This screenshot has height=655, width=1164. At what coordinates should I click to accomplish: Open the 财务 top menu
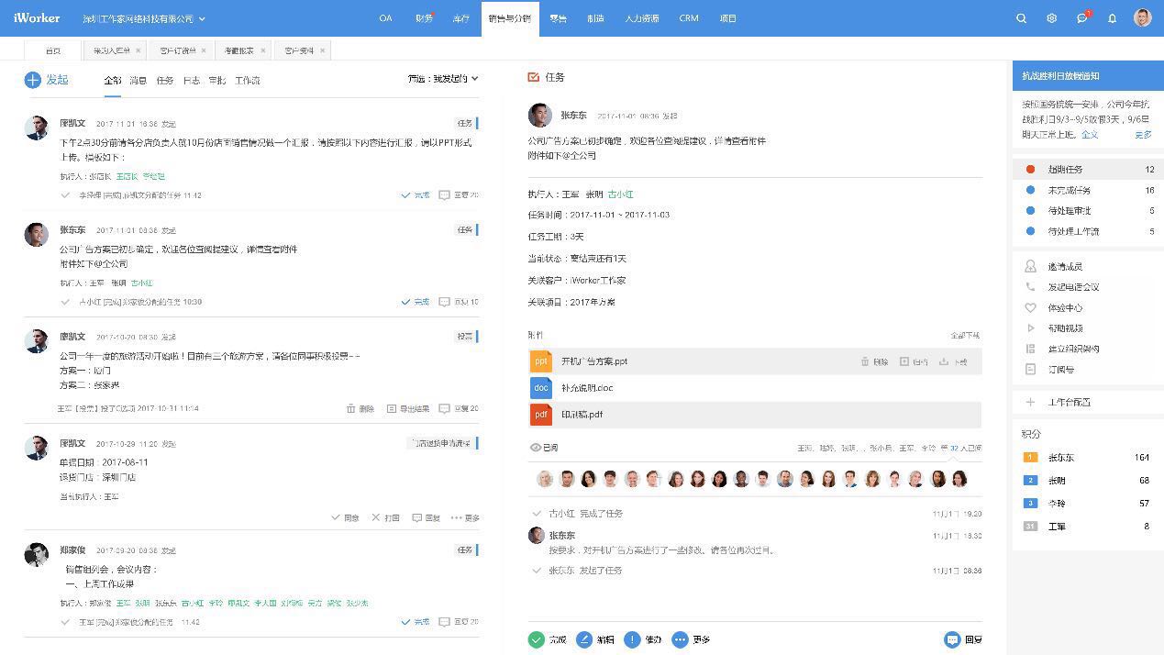pyautogui.click(x=424, y=18)
